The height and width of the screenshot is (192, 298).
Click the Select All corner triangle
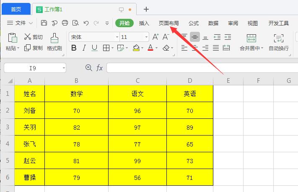(10, 81)
